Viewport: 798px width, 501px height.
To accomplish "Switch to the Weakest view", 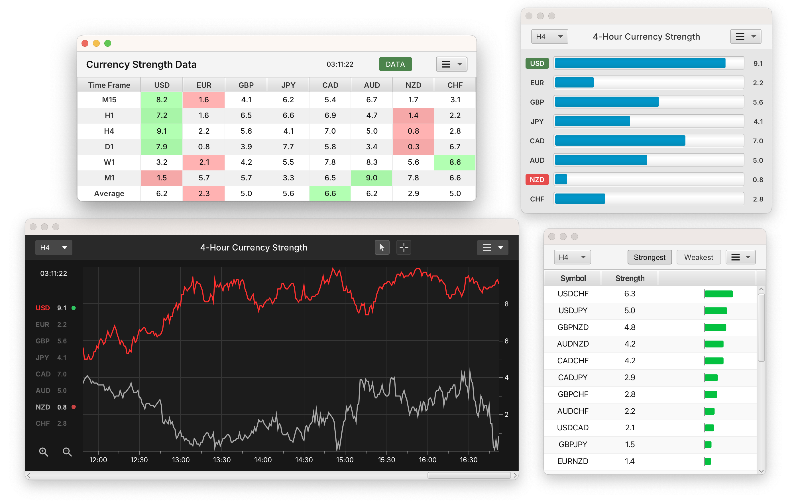I will pos(698,257).
